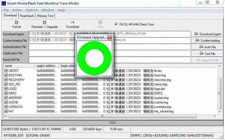Toggle DA DL All With Check Sum

(x=116, y=24)
